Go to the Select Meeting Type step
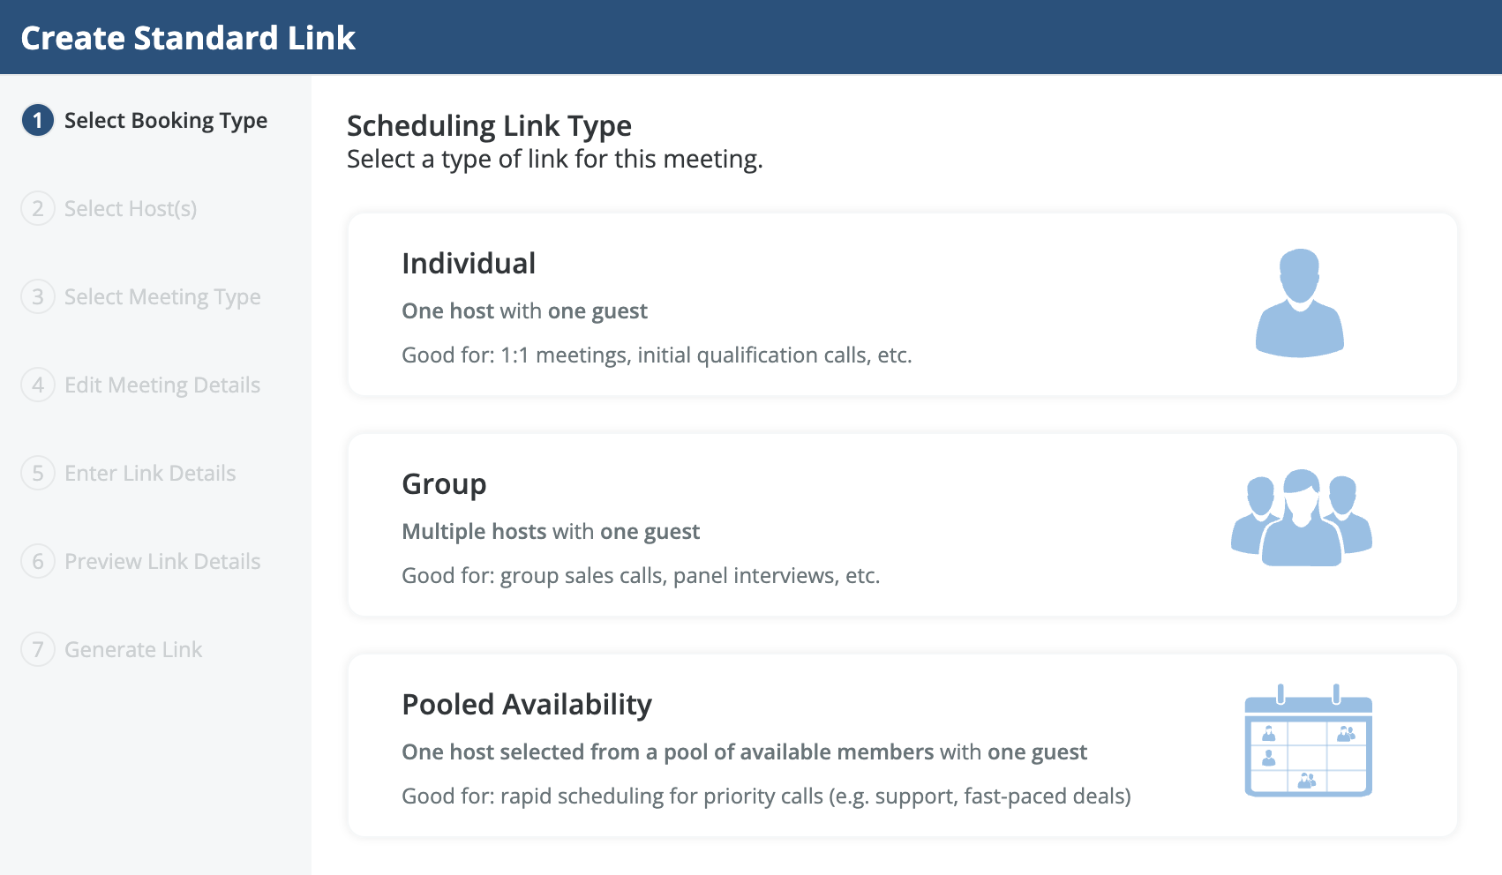 162,297
